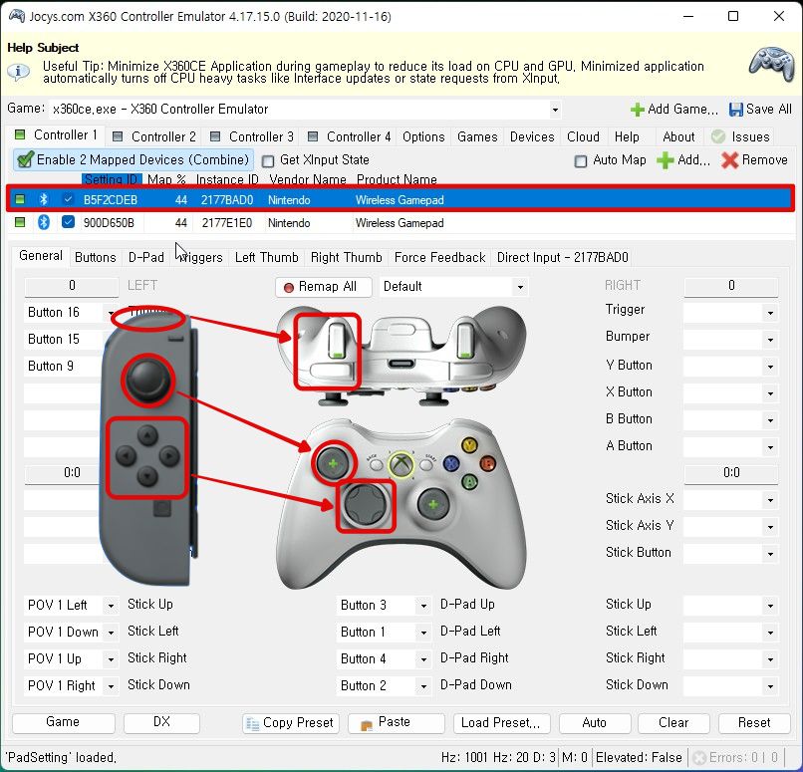Click the Copy Preset document icon
803x772 pixels.
[252, 724]
